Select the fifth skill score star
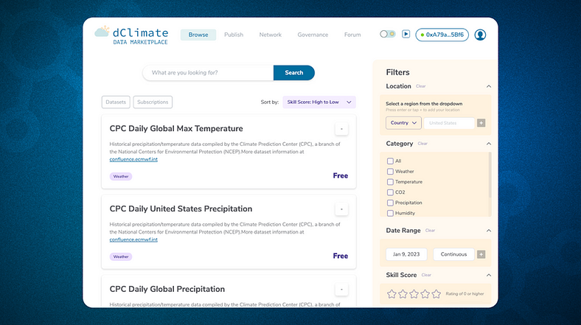 [x=436, y=294]
